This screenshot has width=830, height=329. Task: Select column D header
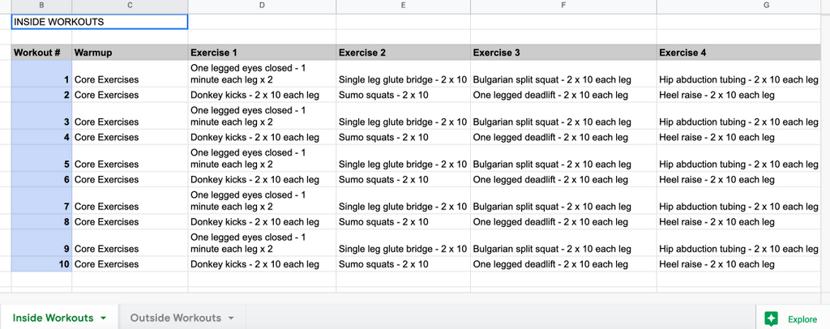pos(262,6)
